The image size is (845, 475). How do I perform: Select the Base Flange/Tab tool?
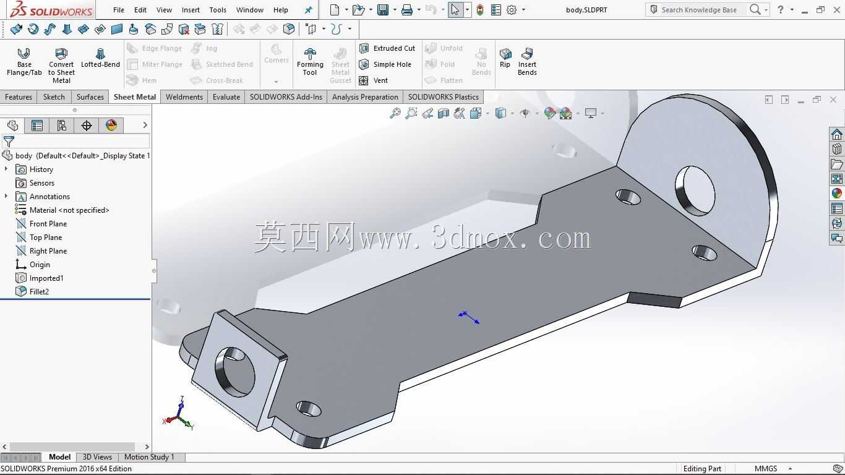pyautogui.click(x=24, y=62)
